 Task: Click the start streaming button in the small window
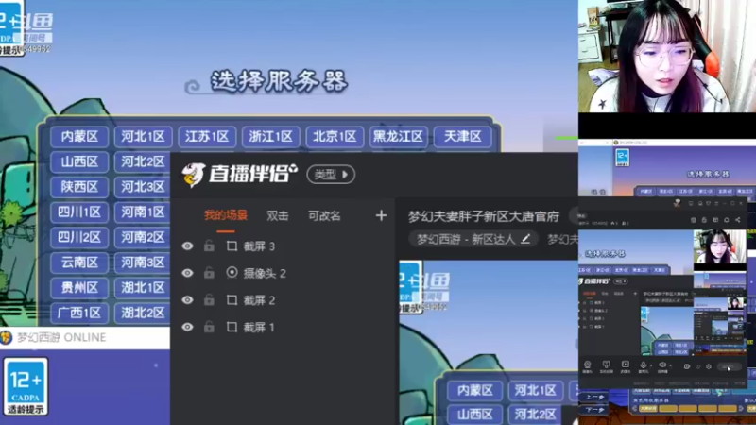[729, 366]
